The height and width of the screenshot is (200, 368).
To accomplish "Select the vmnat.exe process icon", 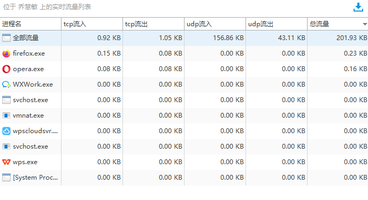I will tap(6, 116).
